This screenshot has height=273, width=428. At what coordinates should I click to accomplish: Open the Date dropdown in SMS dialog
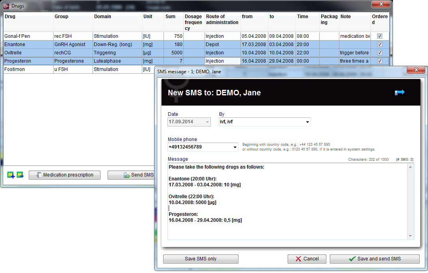coord(207,122)
